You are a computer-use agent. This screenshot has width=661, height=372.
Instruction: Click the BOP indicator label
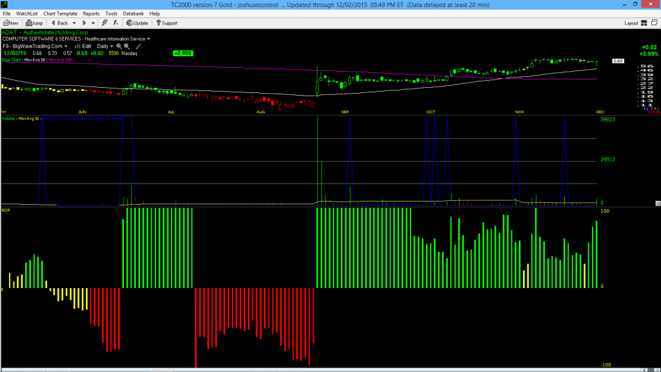click(x=6, y=210)
